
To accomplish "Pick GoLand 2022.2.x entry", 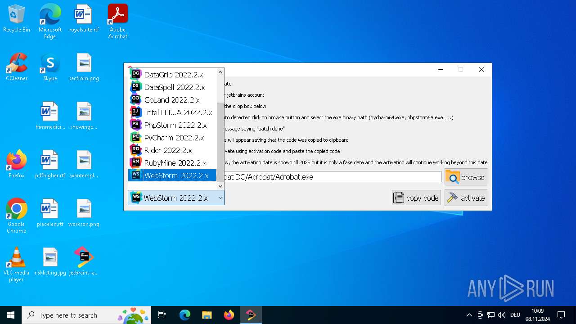I will (x=172, y=100).
